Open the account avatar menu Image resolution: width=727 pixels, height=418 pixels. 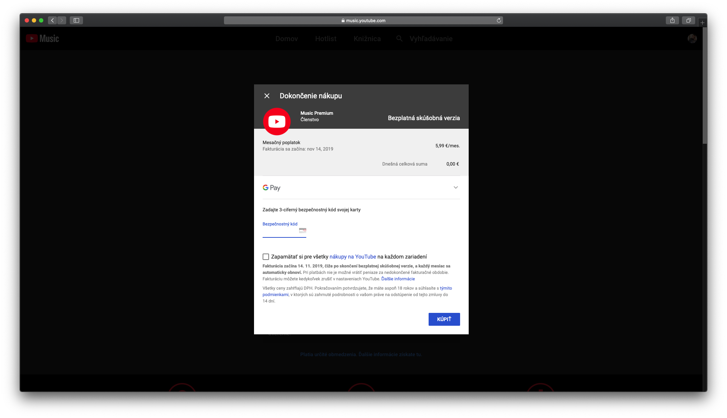pyautogui.click(x=692, y=38)
